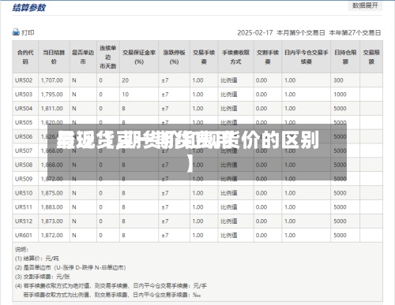Click the 连续单边市天数 column header
The image size is (395, 305).
108,57
